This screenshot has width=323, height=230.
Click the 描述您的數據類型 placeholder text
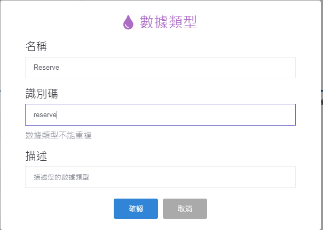(61, 177)
